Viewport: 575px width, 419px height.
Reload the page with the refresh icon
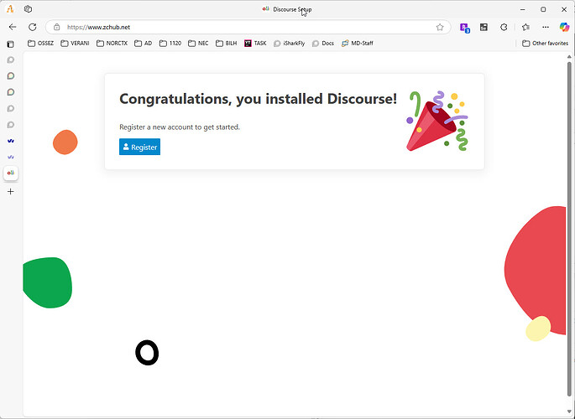(x=33, y=27)
